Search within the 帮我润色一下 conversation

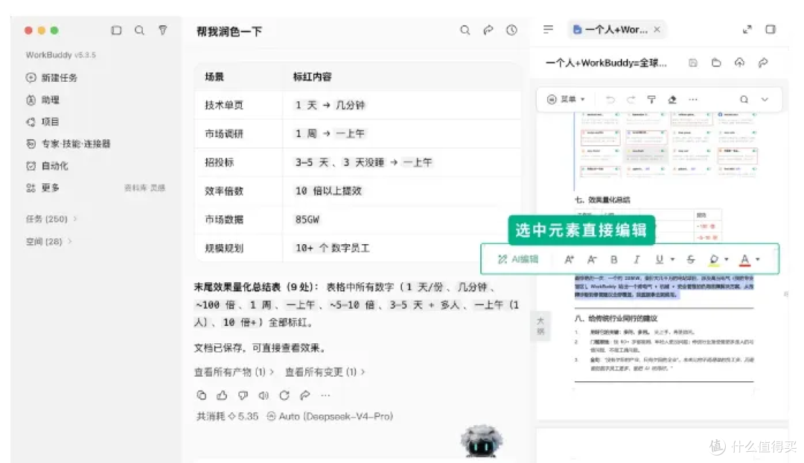pos(465,31)
